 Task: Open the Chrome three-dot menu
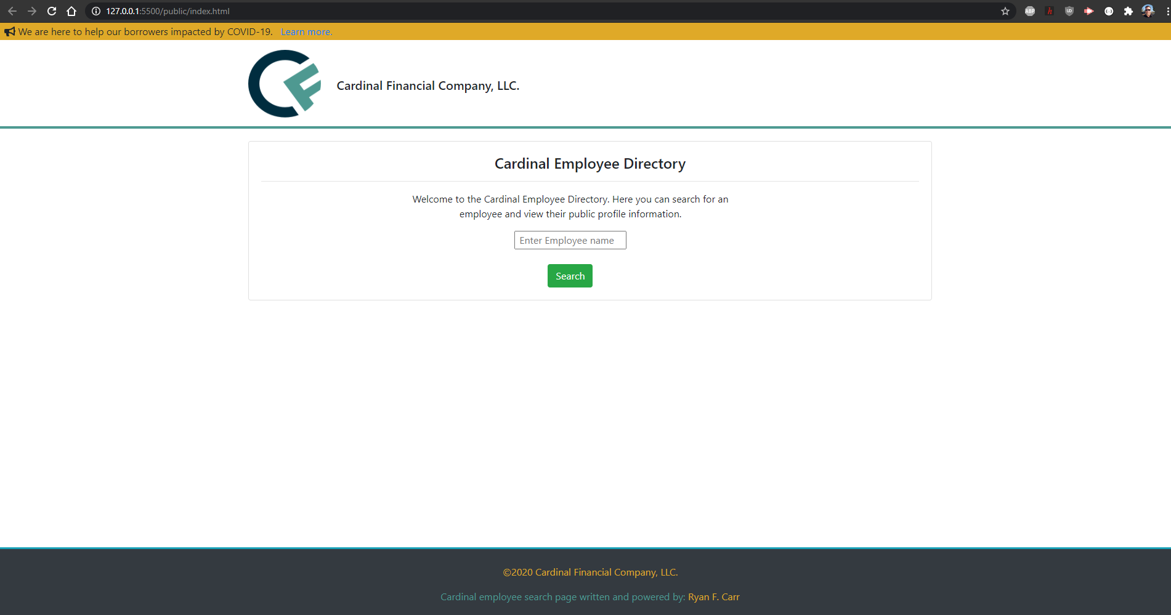point(1165,10)
